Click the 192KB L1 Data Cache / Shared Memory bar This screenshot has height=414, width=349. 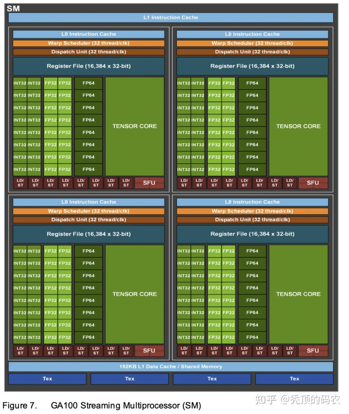pyautogui.click(x=170, y=366)
